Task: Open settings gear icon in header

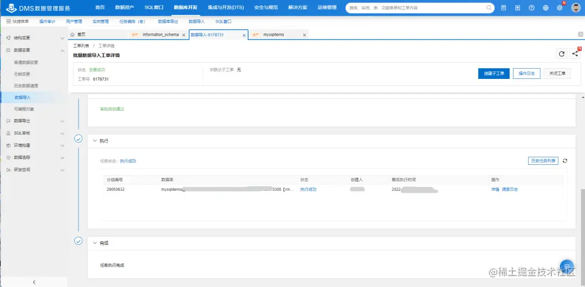Action: pyautogui.click(x=560, y=8)
